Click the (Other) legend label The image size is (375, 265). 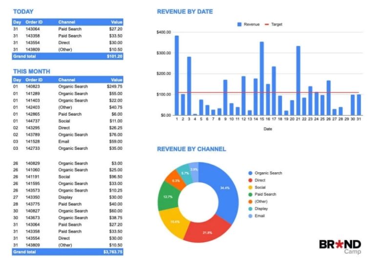click(x=261, y=201)
